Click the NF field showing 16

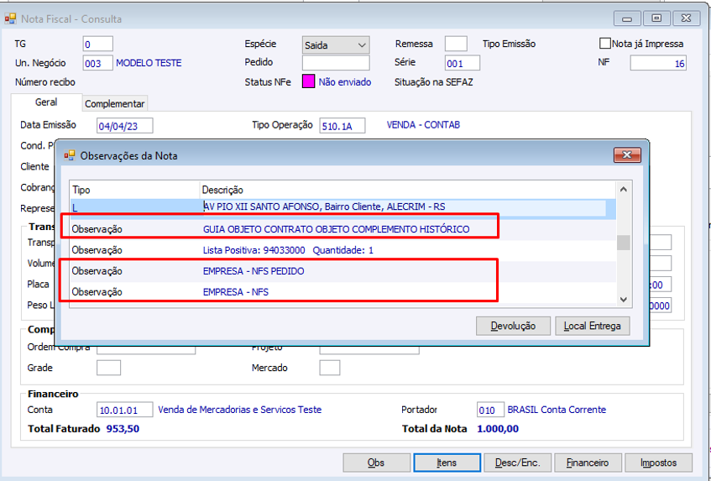[x=658, y=63]
